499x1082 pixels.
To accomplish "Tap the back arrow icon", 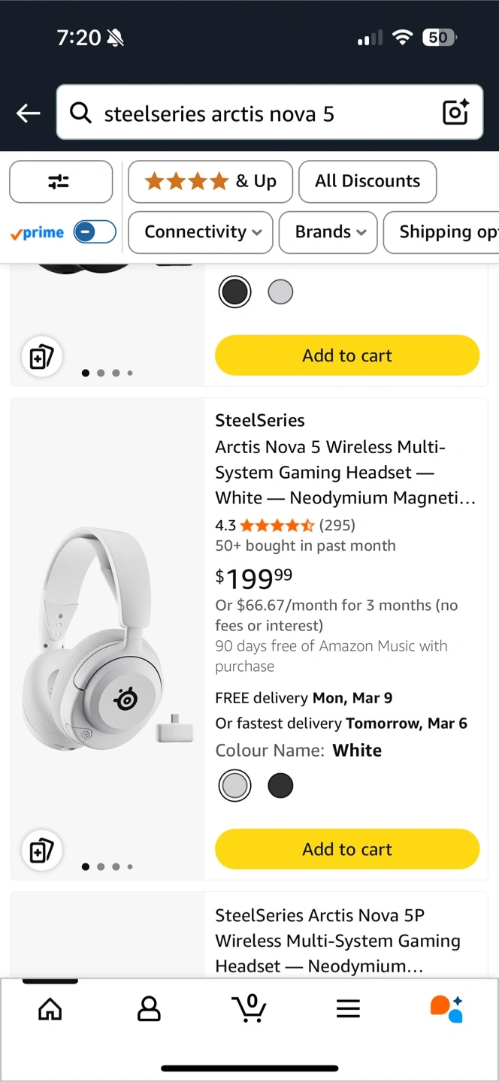I will point(29,113).
